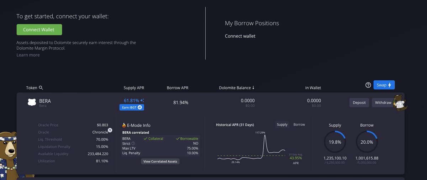Click the Liquidation Penalty 15.00% value
Screen dimensions: 427x180
point(102,147)
